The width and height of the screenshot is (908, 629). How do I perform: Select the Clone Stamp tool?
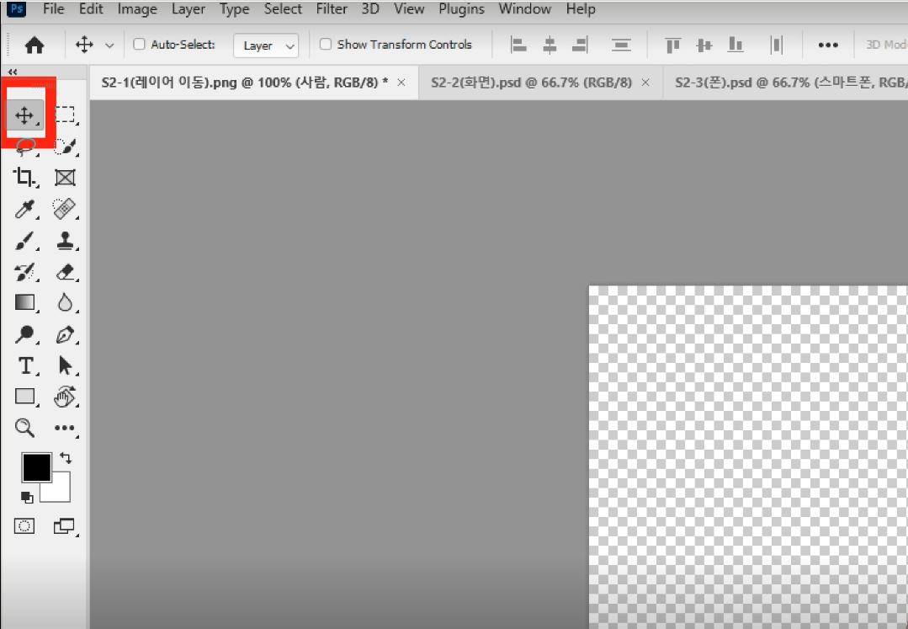pos(65,240)
